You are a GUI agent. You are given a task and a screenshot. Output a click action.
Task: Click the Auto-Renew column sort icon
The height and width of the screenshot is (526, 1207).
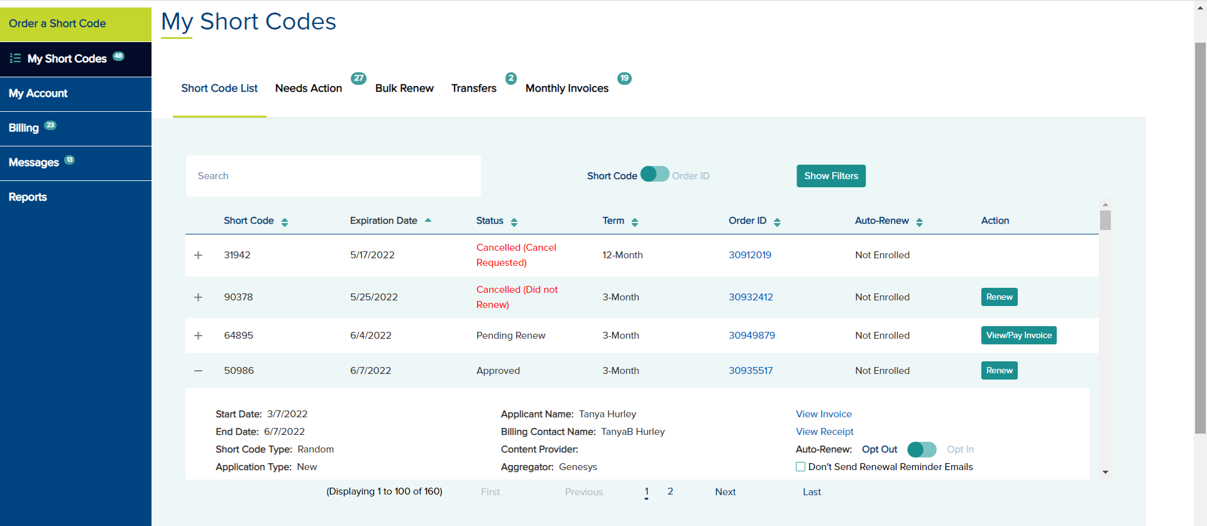919,222
